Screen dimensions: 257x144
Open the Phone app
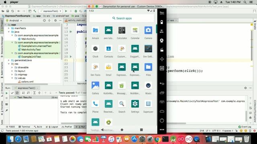96,104
